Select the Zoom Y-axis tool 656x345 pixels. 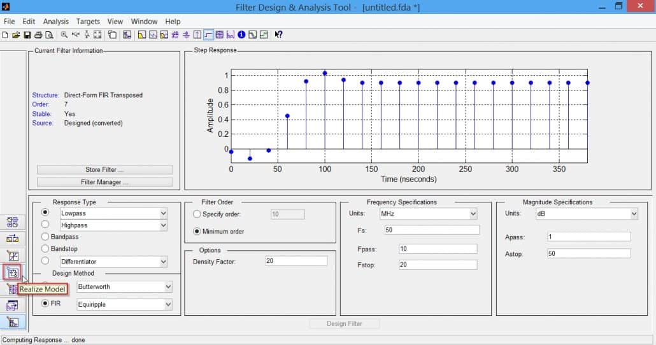point(87,35)
